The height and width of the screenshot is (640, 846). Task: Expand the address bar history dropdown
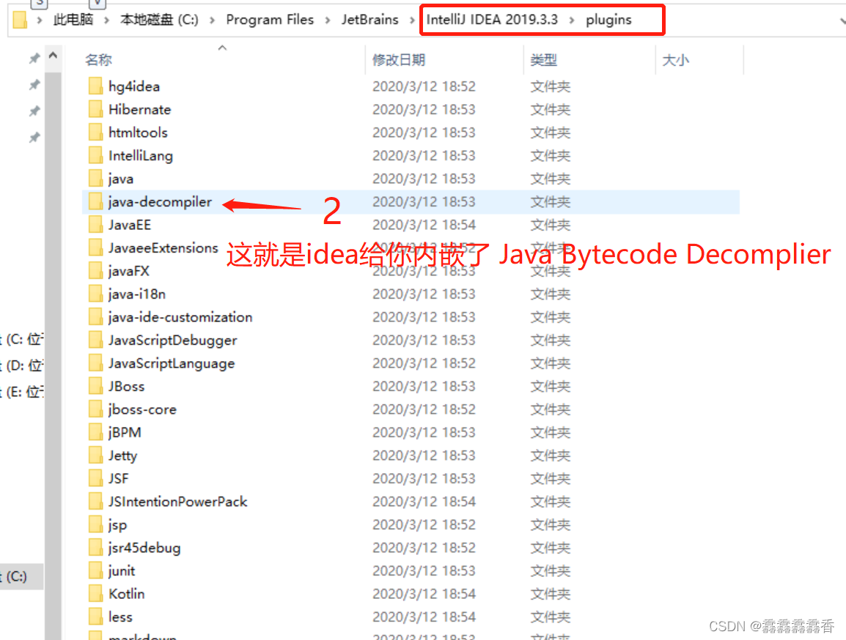point(842,21)
